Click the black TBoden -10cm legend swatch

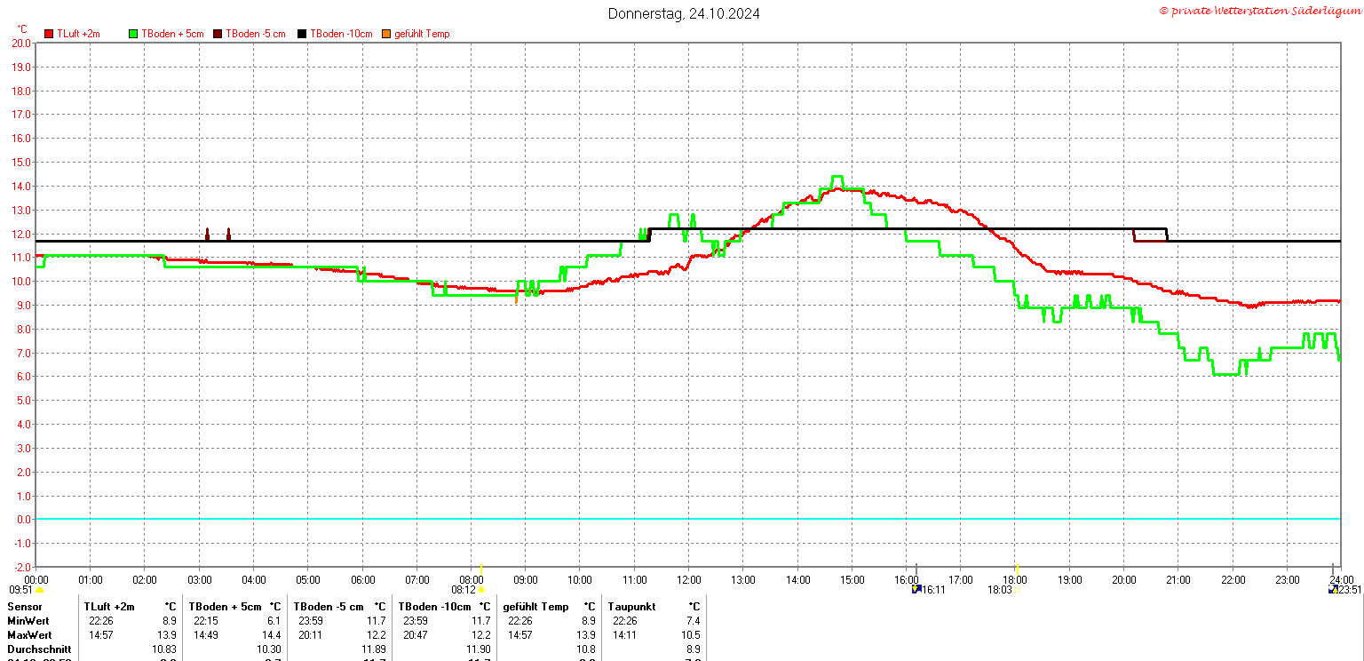(x=302, y=34)
